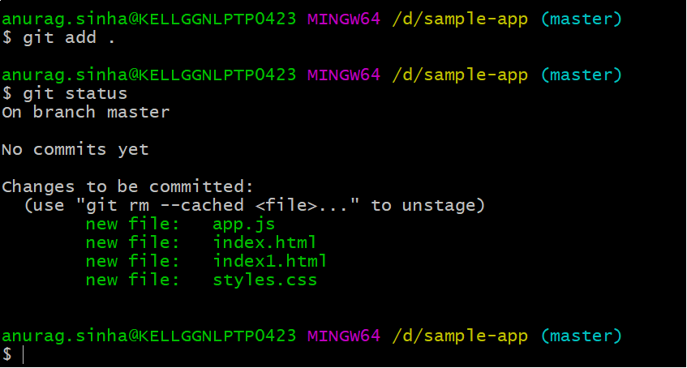Screen dimensions: 687x368
Task: Click the "git rm --cached" hint text
Action: pos(154,205)
